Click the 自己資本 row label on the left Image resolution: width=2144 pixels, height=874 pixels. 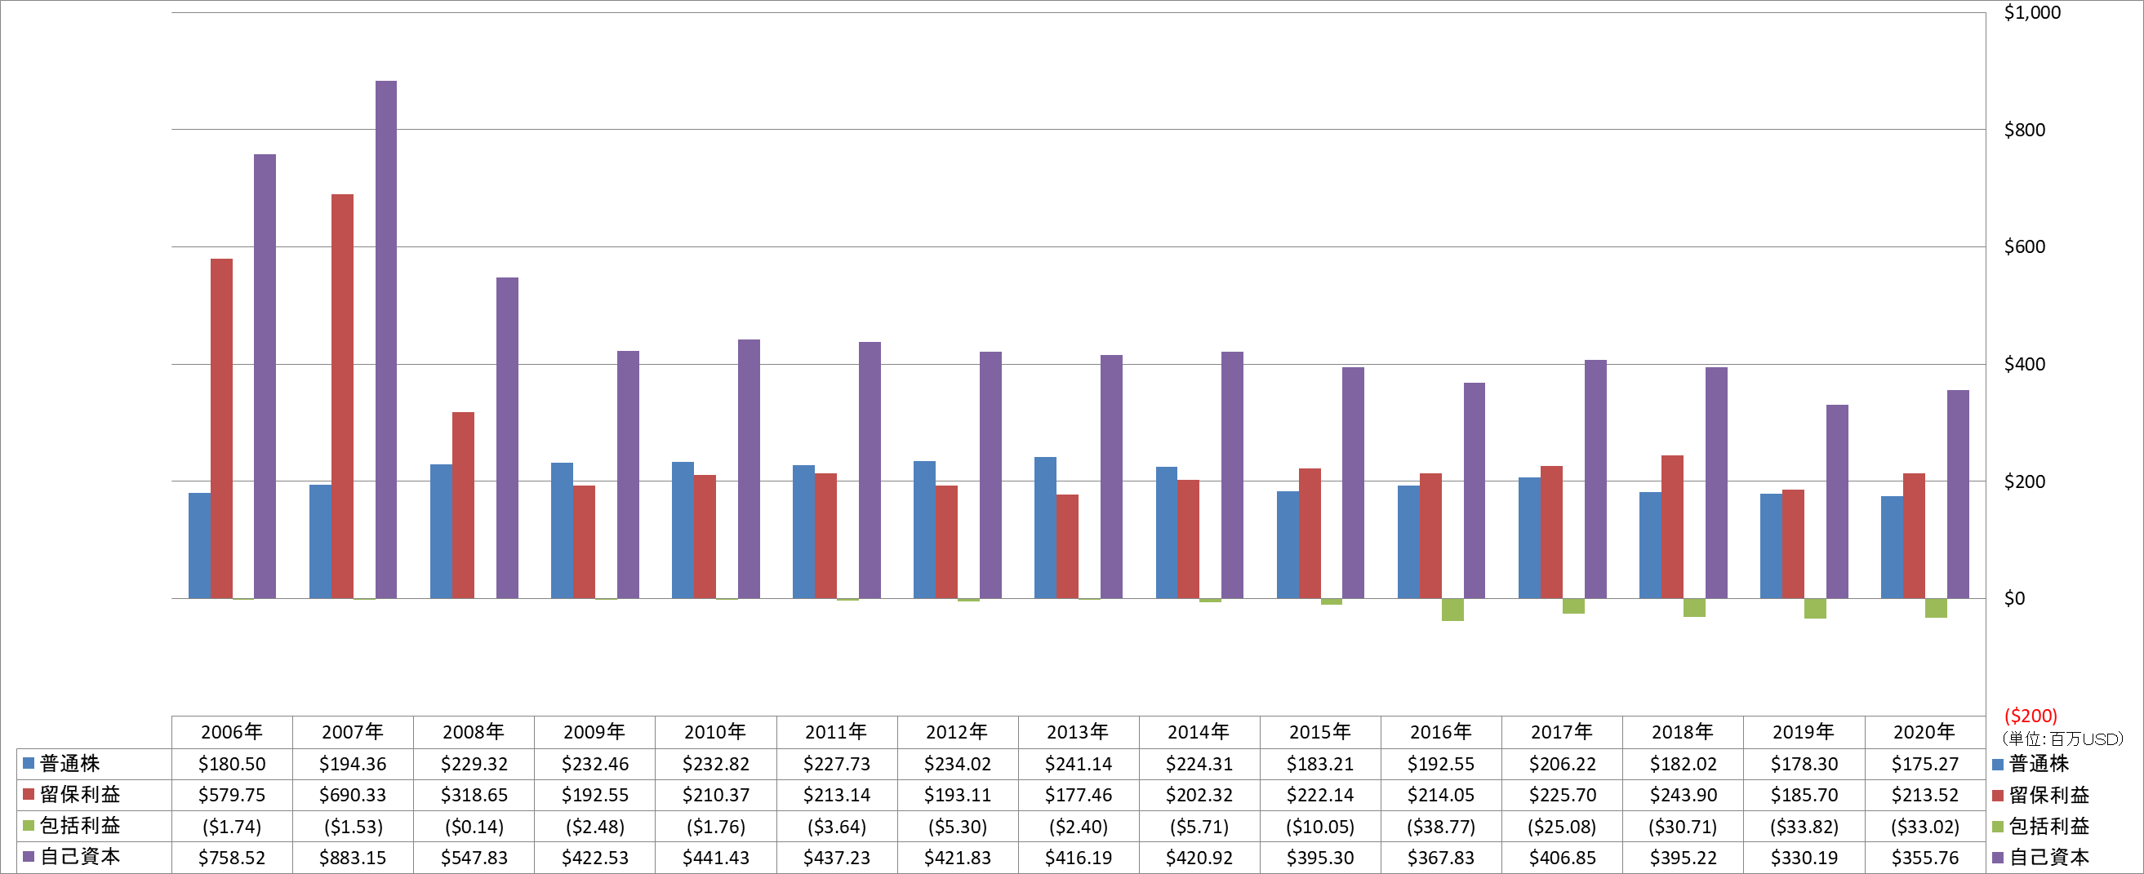point(80,857)
